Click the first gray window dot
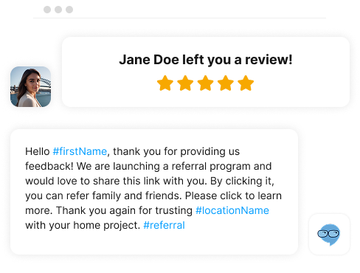 [47, 10]
